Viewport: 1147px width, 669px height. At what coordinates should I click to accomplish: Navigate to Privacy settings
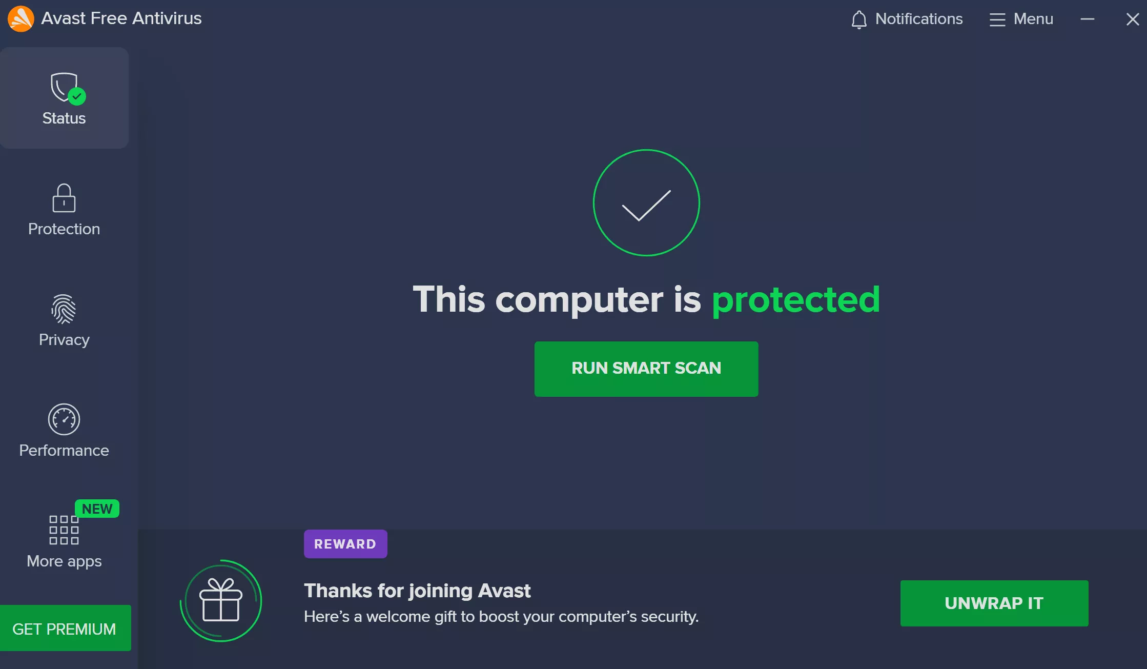coord(64,318)
